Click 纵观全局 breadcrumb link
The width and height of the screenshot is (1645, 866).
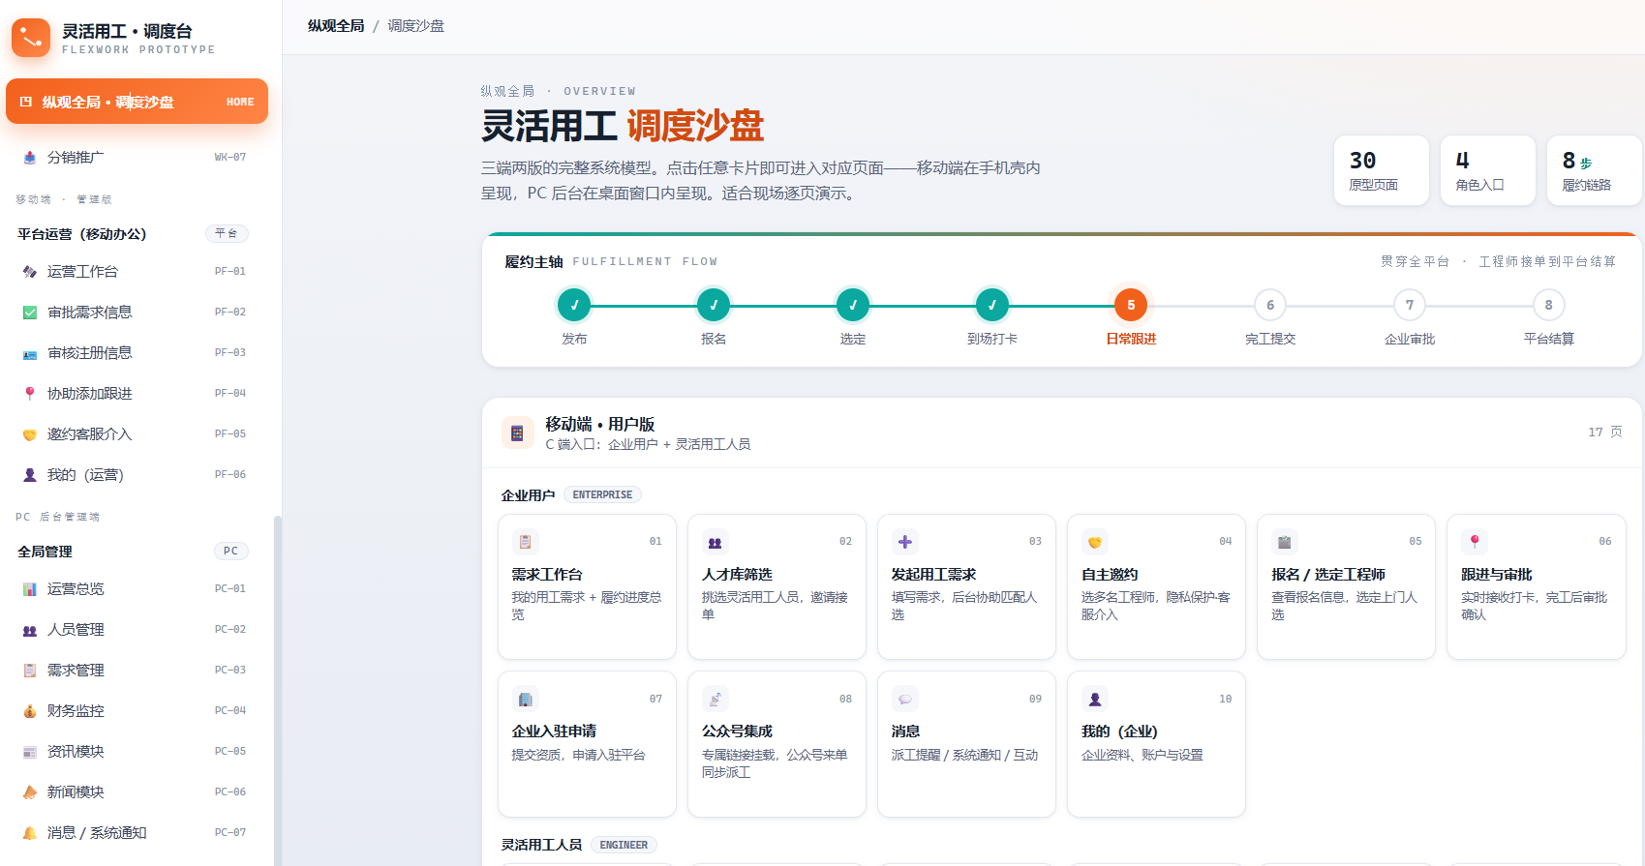[x=336, y=26]
